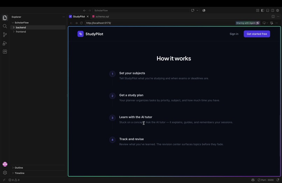Screen dimensions: 282x183
Task: Click text 'Tell StudyPilot what you're studying'
Action: tap(142, 78)
